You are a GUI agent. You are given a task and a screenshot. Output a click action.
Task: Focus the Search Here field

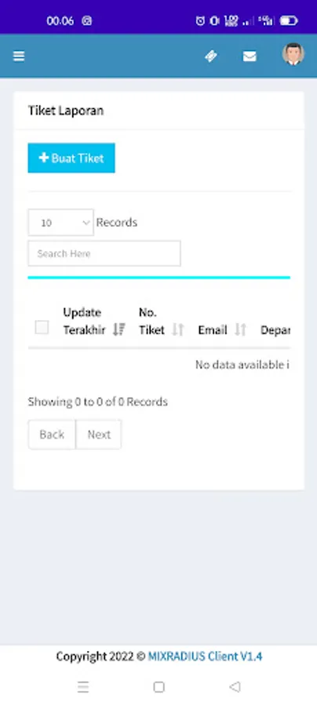click(104, 253)
